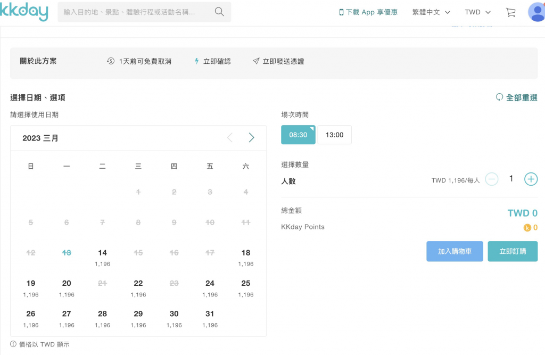This screenshot has height=355, width=545.
Task: Click the reset circular arrow icon
Action: coord(499,97)
